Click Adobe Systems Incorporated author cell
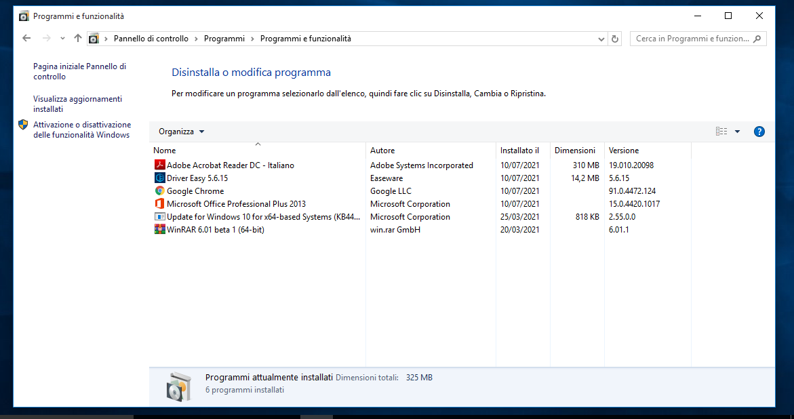The image size is (794, 419). [421, 165]
